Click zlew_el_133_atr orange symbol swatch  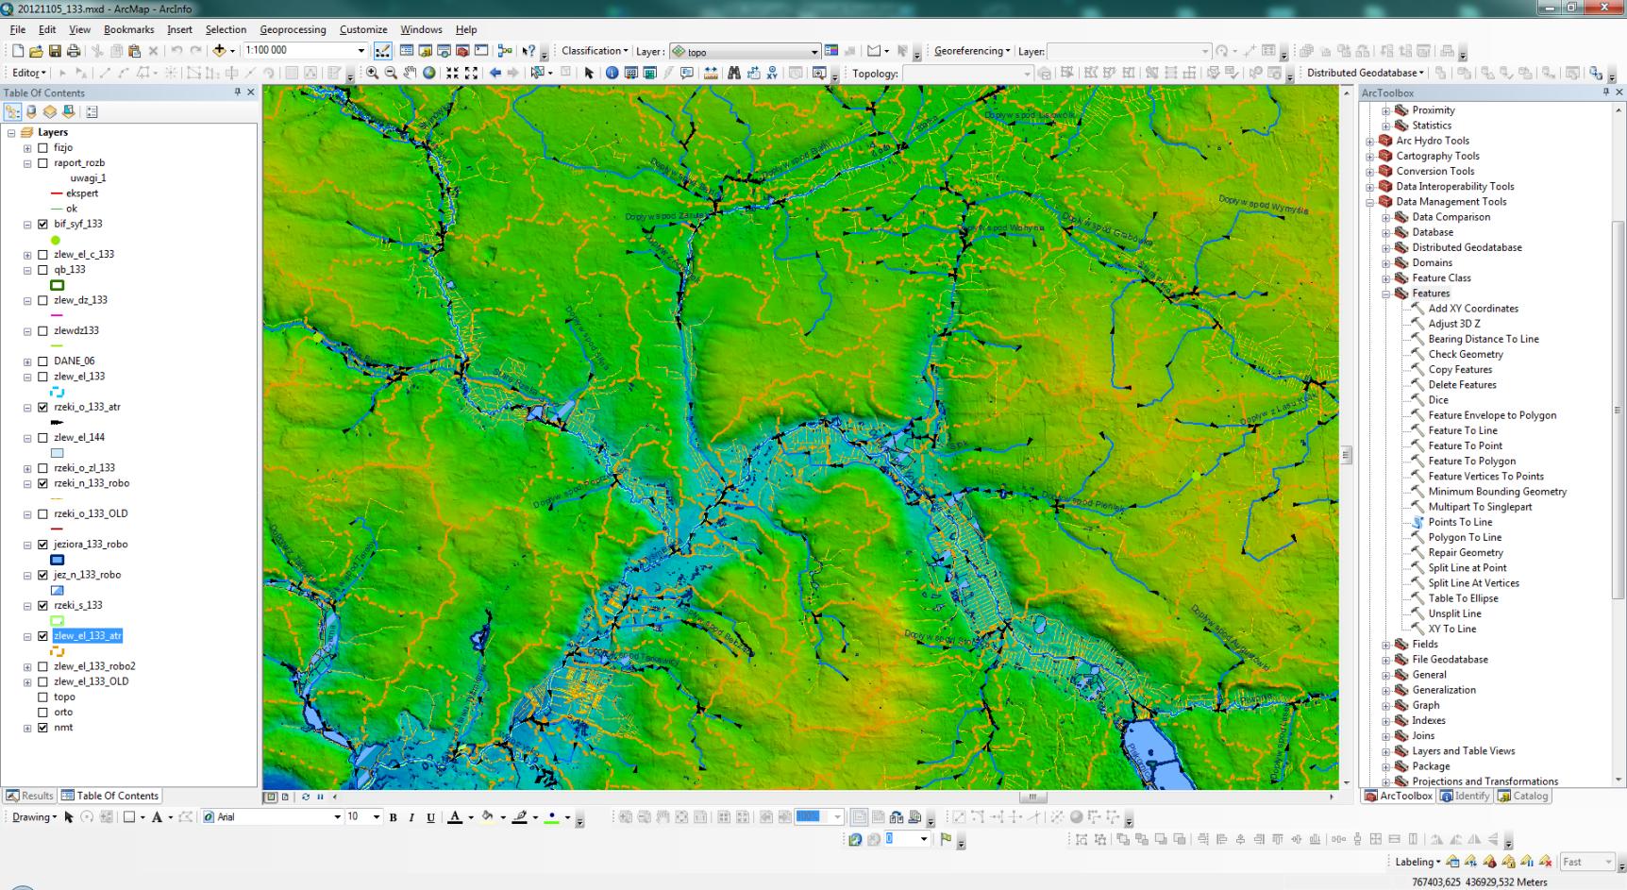point(58,651)
